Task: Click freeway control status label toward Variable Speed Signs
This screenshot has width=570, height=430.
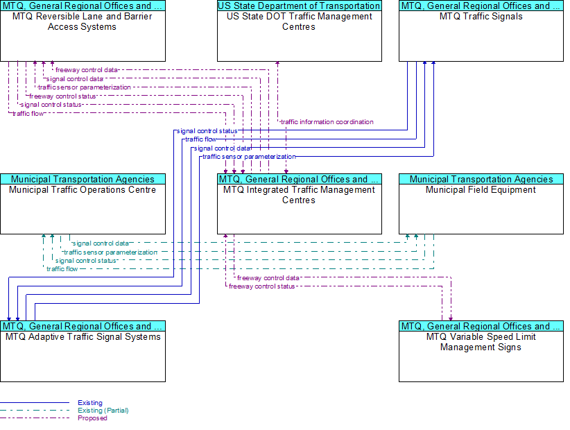Action: 261,286
